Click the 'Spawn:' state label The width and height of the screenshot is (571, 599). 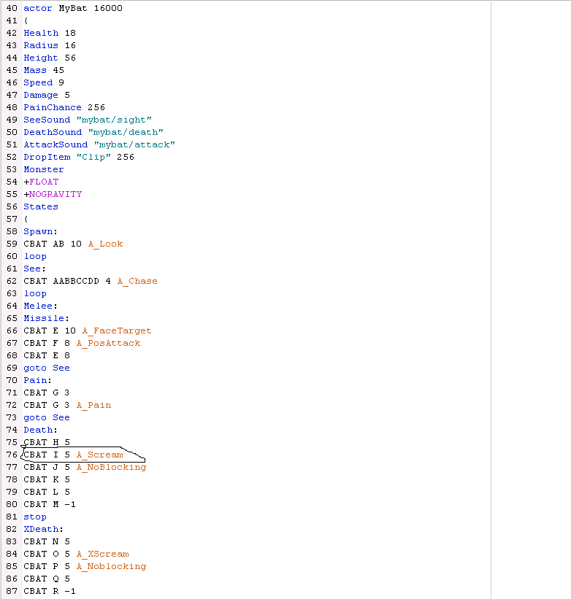40,231
